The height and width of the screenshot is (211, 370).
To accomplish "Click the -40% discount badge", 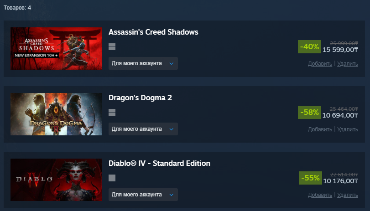I will click(309, 46).
